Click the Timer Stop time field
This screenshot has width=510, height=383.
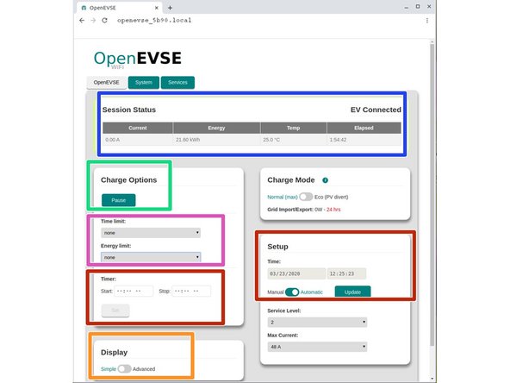point(191,291)
